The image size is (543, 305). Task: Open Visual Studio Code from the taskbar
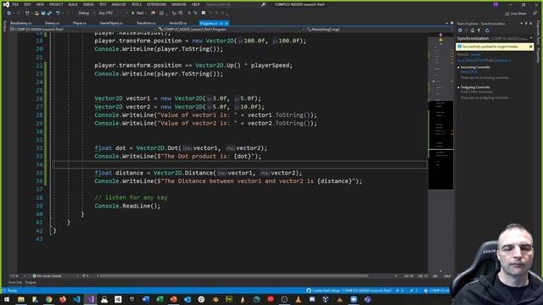pyautogui.click(x=76, y=299)
